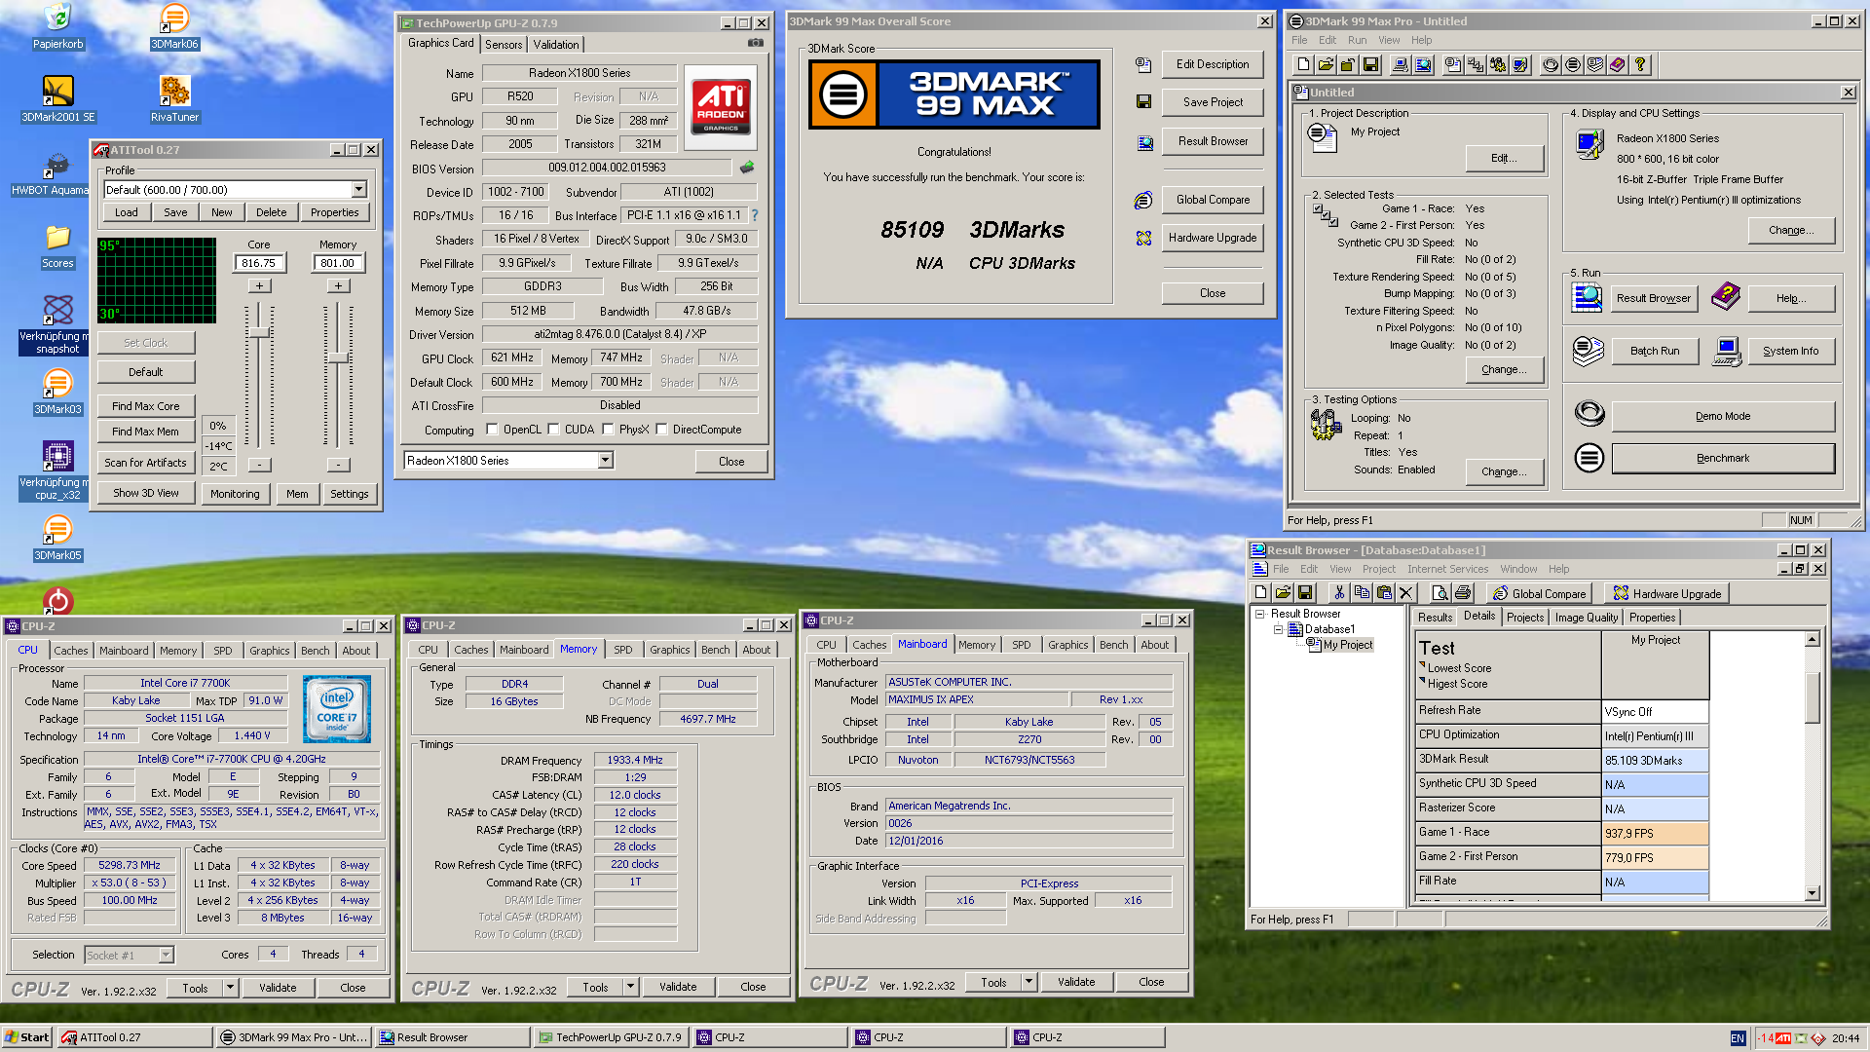Collapse Result Browser tree root node
Screen dimensions: 1870x1052
pos(1260,614)
